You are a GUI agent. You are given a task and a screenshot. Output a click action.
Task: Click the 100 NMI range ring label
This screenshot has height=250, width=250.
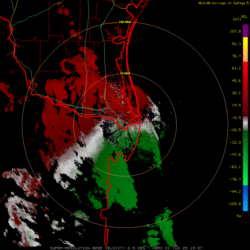pyautogui.click(x=125, y=22)
